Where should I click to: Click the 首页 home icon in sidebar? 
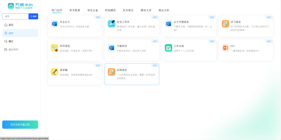(x=6, y=25)
